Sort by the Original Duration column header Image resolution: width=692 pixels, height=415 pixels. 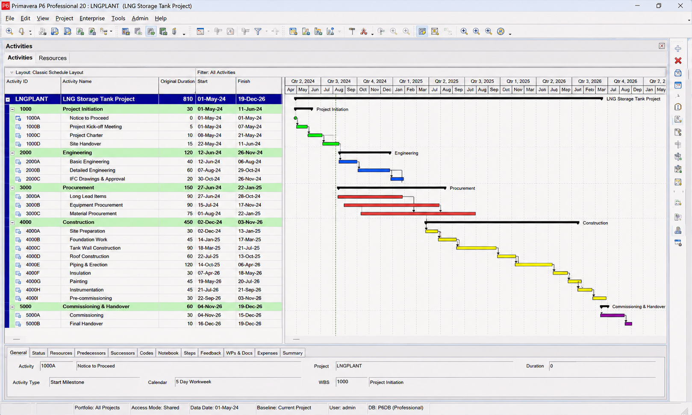[x=177, y=85]
